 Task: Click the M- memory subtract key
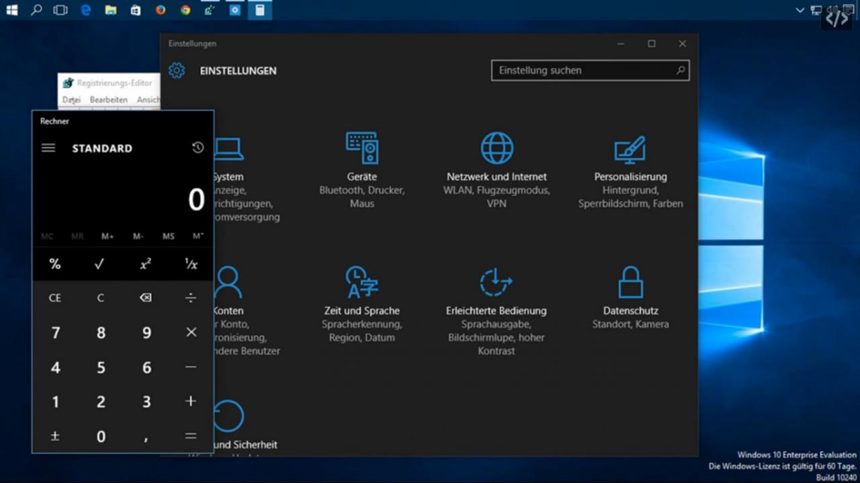click(x=138, y=236)
